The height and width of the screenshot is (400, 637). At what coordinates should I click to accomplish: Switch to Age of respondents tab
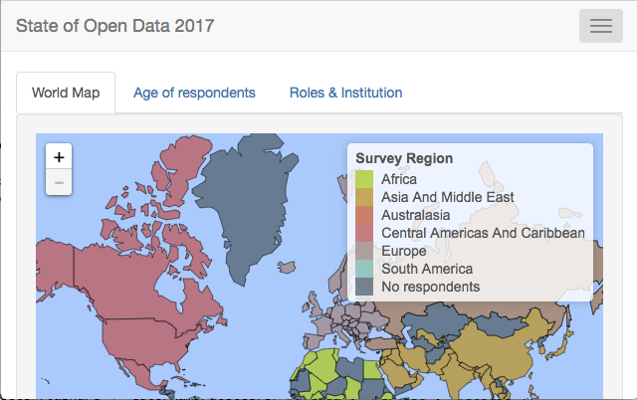(194, 93)
